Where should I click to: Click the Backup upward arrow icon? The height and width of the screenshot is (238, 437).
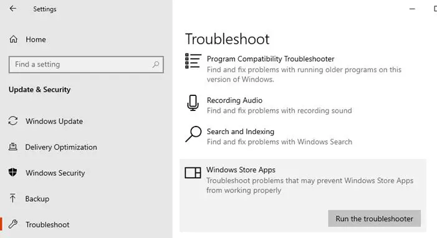pos(13,198)
